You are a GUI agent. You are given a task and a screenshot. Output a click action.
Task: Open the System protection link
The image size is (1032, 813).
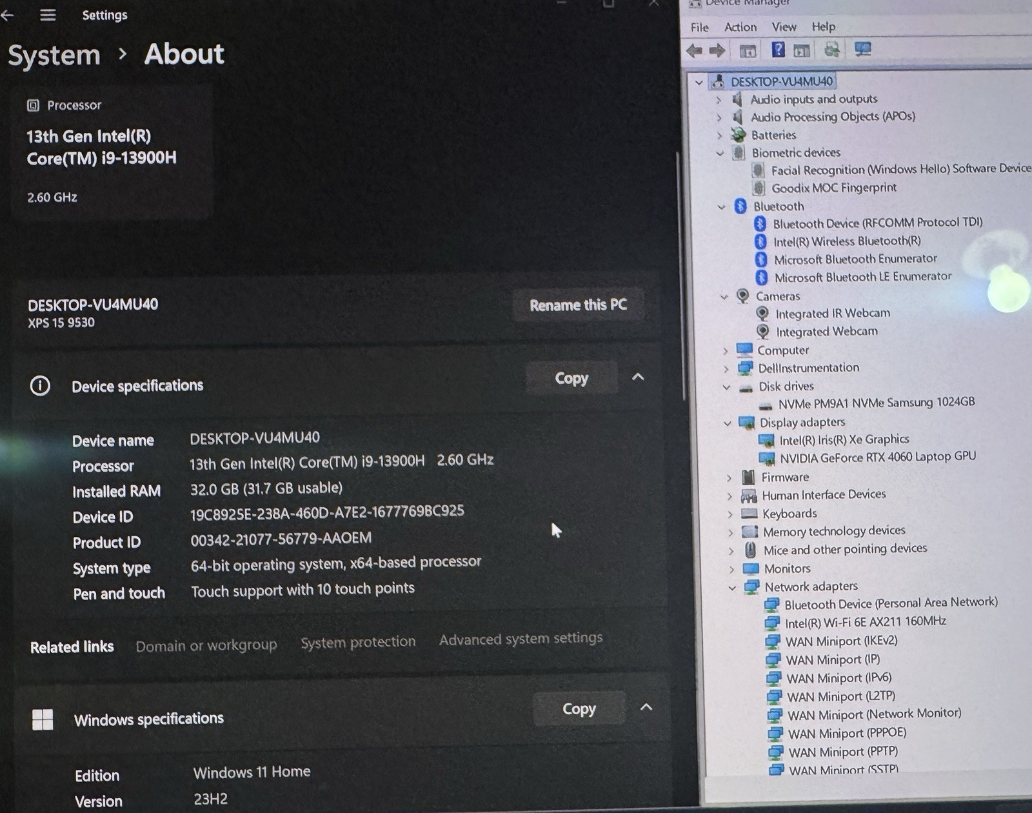pyautogui.click(x=358, y=642)
